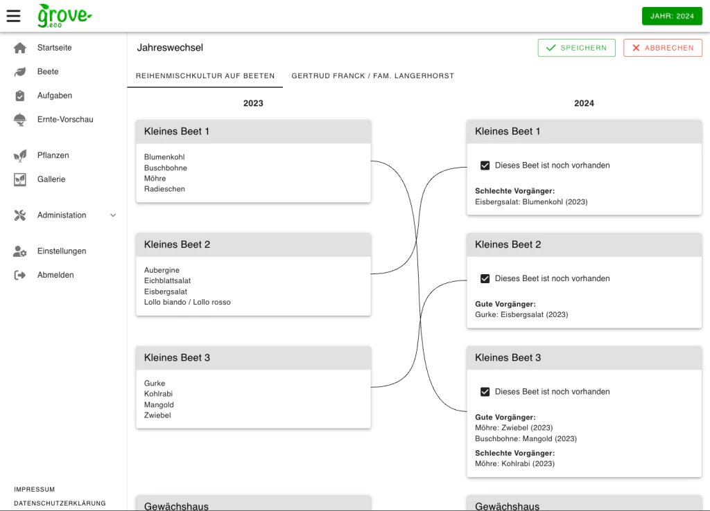710x511 pixels.
Task: Navigate to Pflanzen
Action: pos(53,155)
